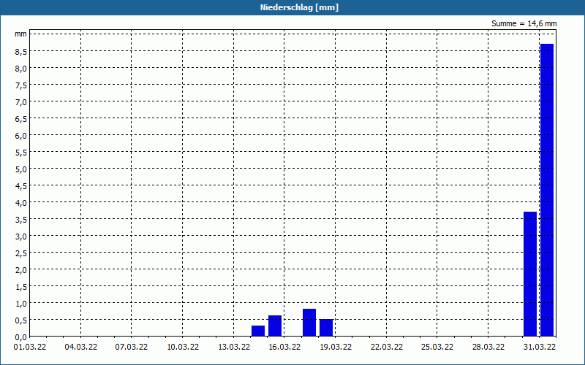Click the y-axis value 8,5

[21, 52]
